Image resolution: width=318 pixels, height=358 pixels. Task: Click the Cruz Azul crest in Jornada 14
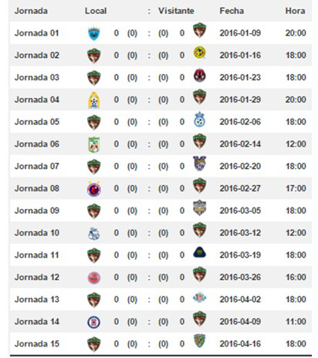pos(94,323)
